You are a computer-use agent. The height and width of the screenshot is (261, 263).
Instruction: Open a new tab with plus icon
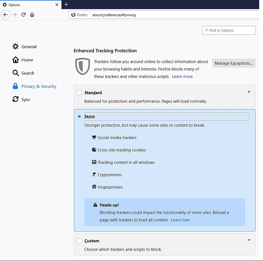coord(66,4)
